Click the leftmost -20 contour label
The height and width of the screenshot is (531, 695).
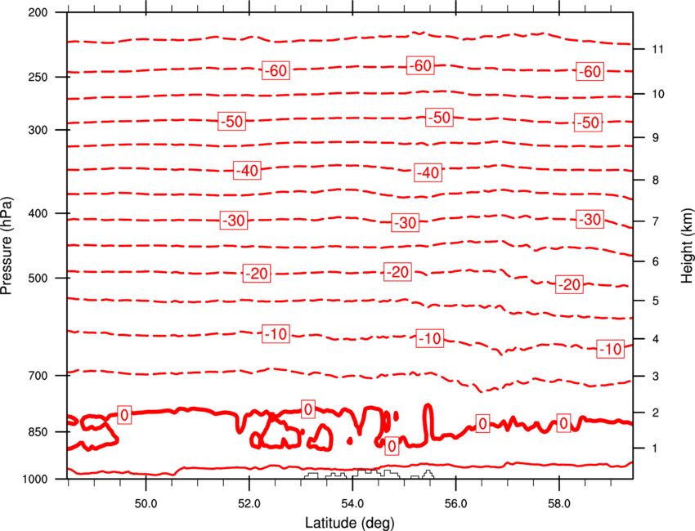coord(257,273)
